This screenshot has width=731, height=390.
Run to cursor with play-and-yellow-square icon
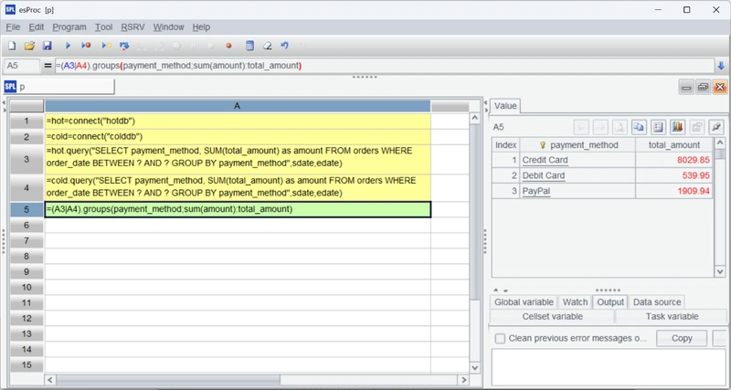(106, 46)
